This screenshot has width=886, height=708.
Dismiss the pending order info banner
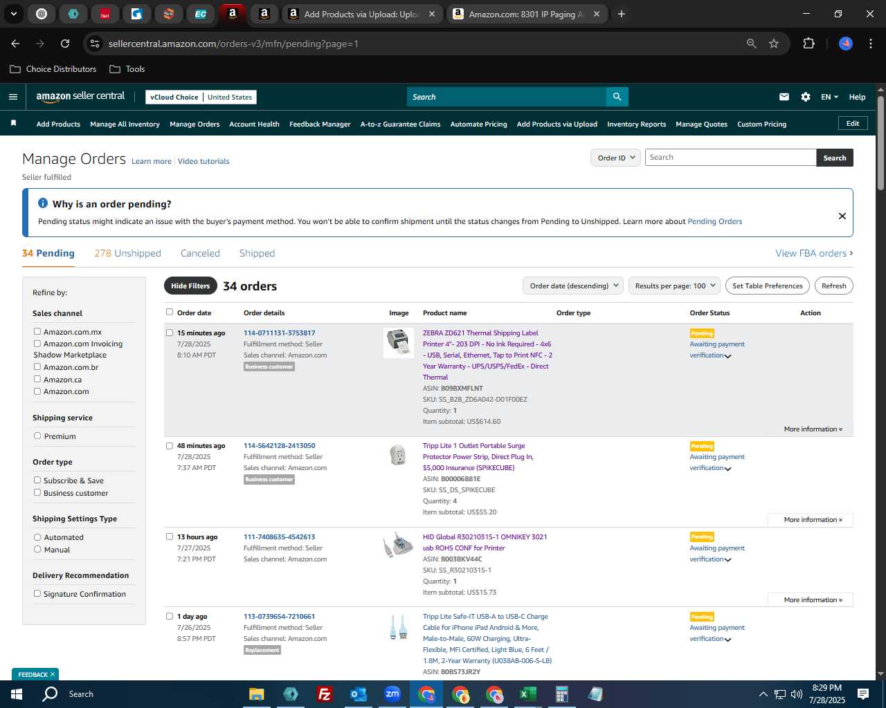[842, 216]
